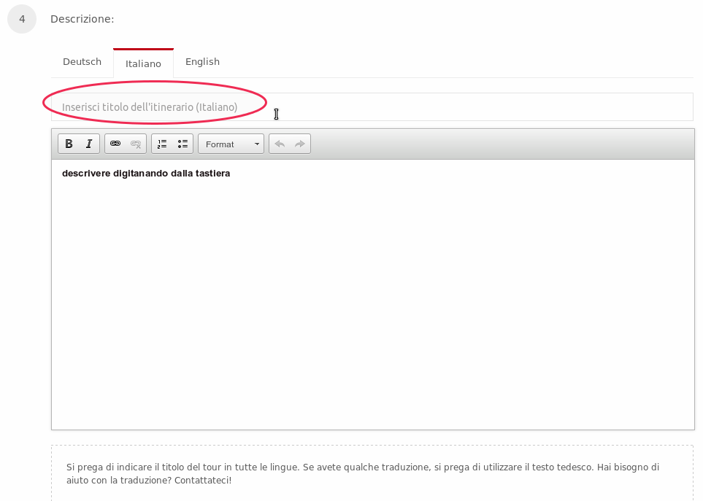Click the redo arrow icon
Screen dimensions: 703x501
pos(300,144)
